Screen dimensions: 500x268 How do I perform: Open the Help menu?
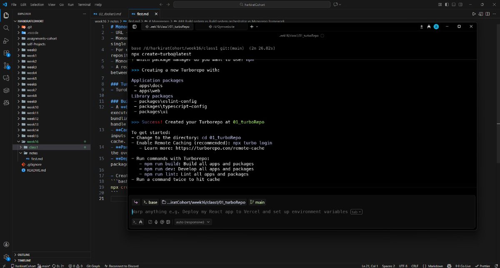tap(98, 4)
